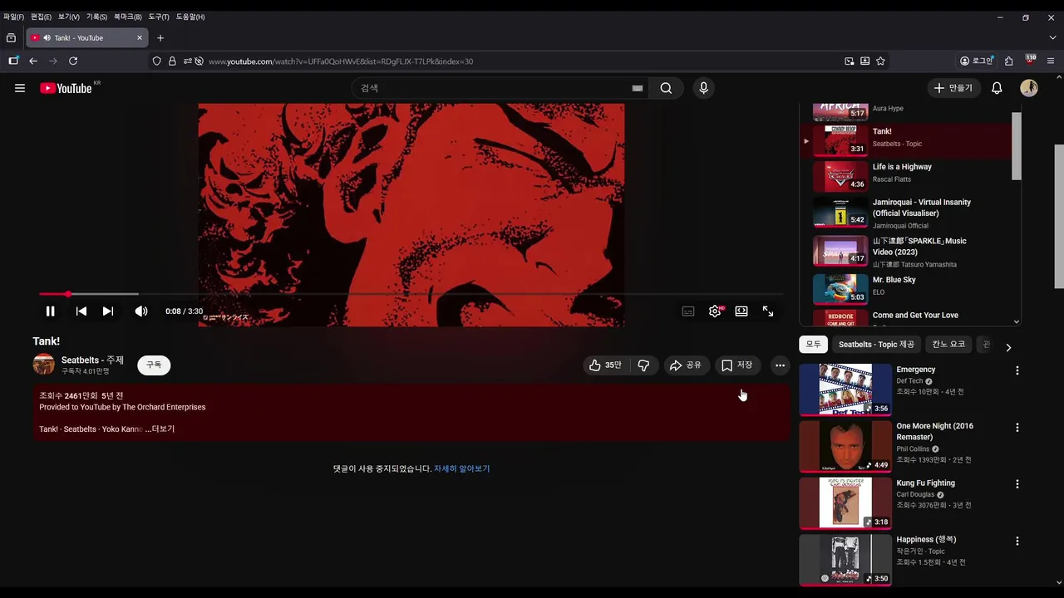Open the more actions ellipsis under video
The height and width of the screenshot is (598, 1064).
[780, 365]
